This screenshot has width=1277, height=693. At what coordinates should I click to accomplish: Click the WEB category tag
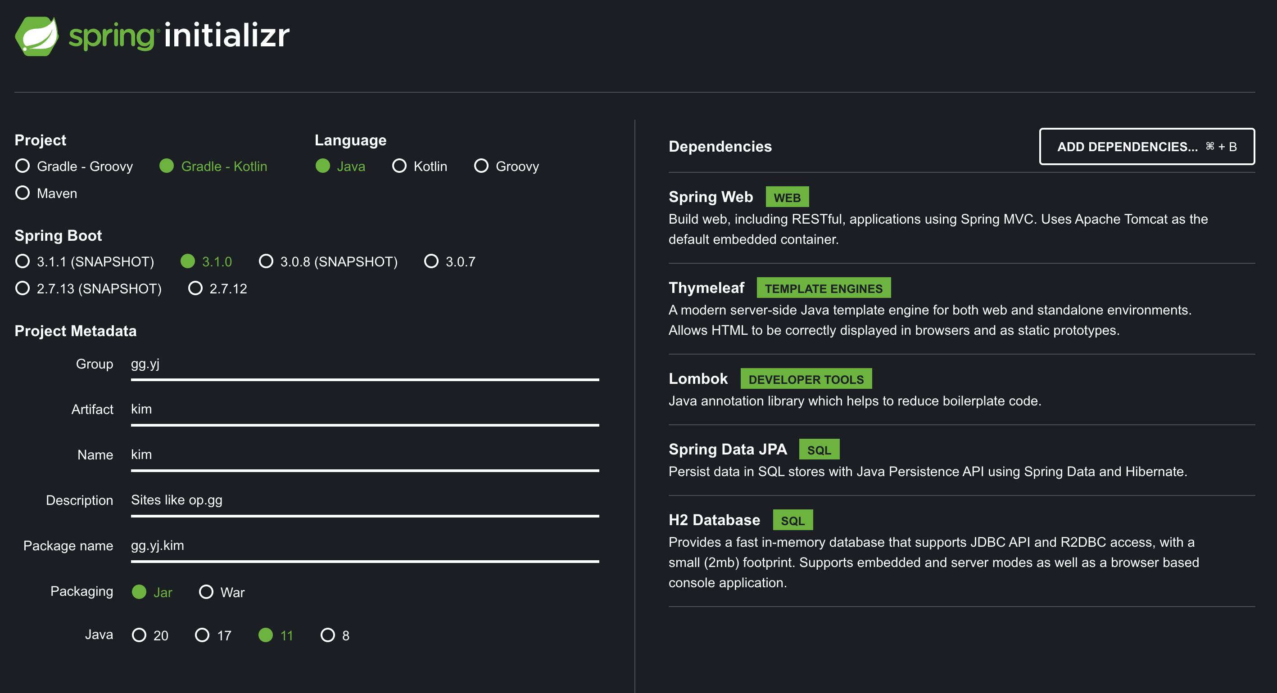787,197
